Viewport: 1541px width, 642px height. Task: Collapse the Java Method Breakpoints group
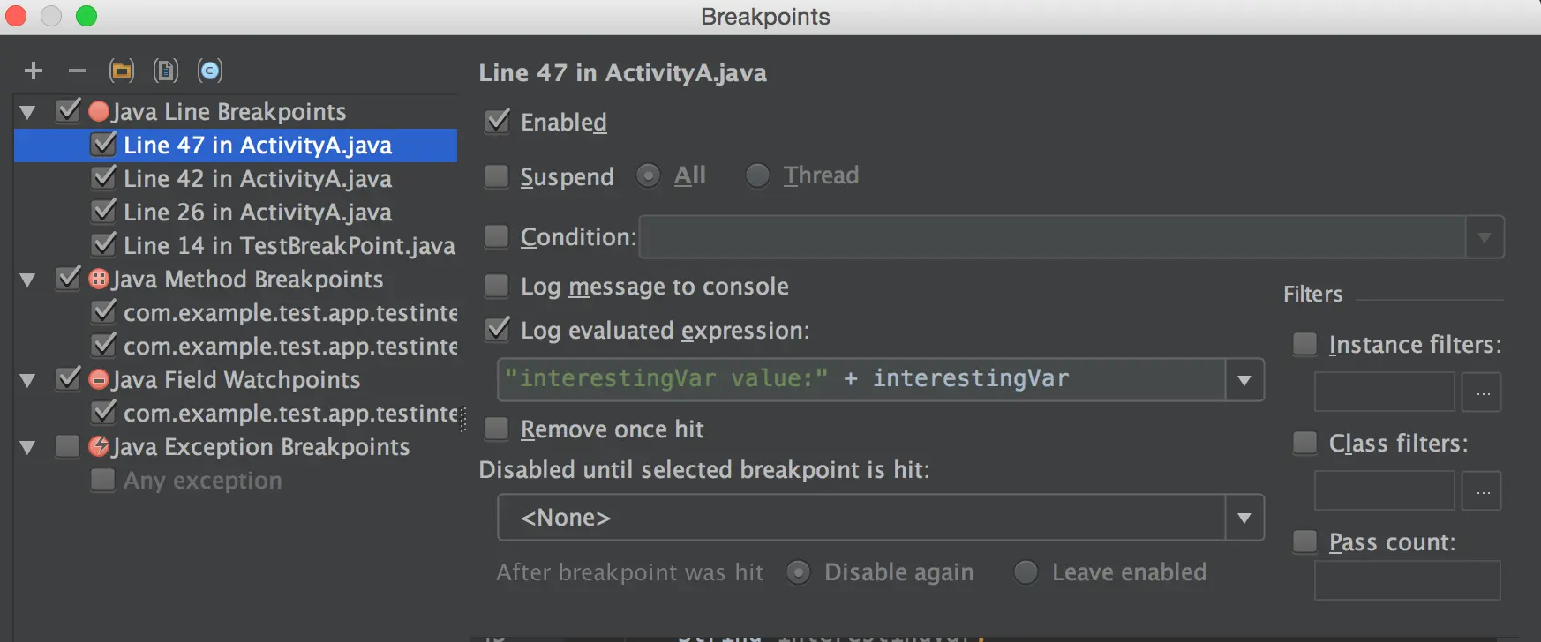point(28,280)
